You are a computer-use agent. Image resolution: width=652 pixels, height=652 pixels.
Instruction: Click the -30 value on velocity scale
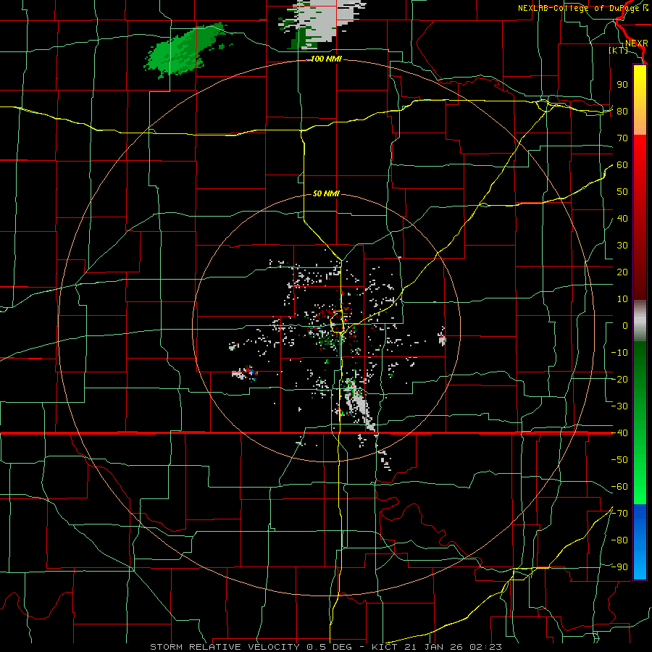(619, 406)
